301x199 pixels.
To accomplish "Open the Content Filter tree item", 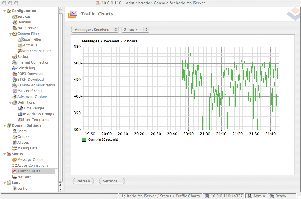I will click(x=28, y=34).
